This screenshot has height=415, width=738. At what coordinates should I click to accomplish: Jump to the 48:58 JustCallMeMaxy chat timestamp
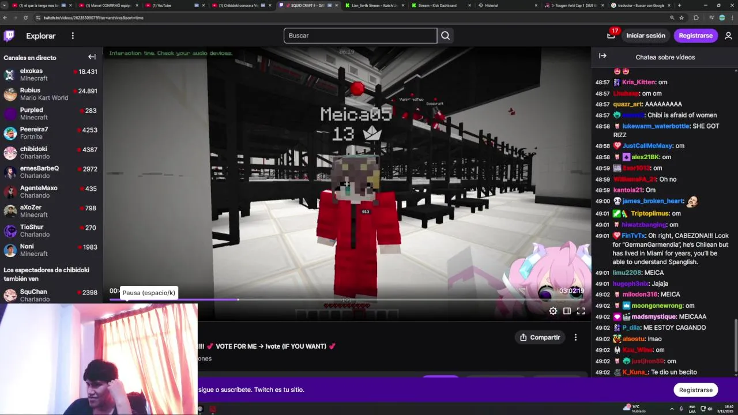(x=603, y=146)
